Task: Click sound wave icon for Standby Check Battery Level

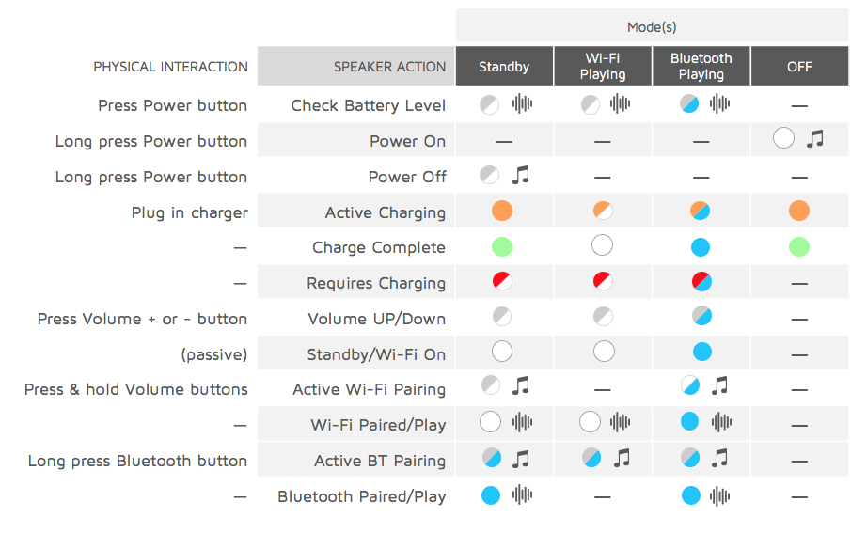Action: pos(522,104)
